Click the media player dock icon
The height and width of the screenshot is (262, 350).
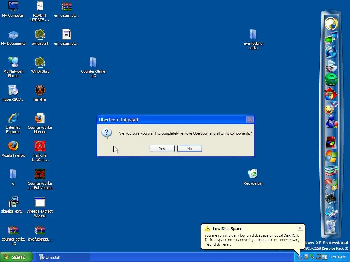click(x=331, y=66)
